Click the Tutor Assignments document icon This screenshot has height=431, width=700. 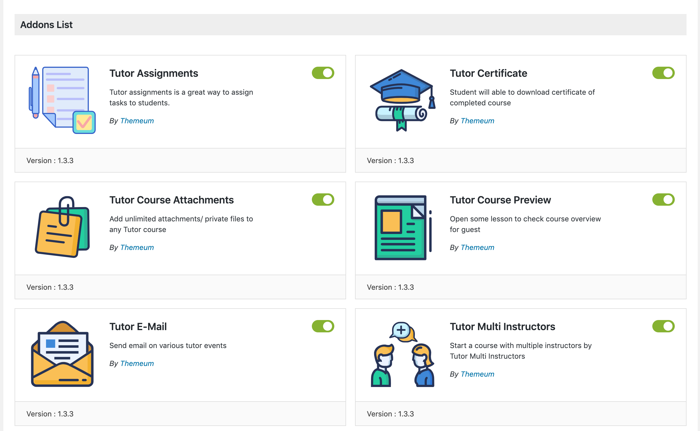pyautogui.click(x=62, y=100)
